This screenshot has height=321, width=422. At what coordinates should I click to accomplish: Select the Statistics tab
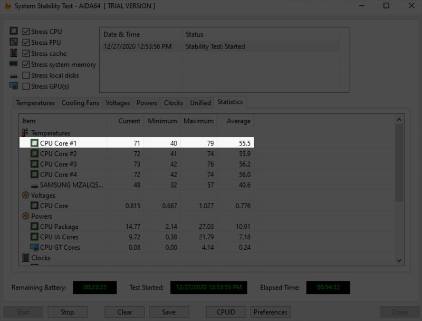230,102
